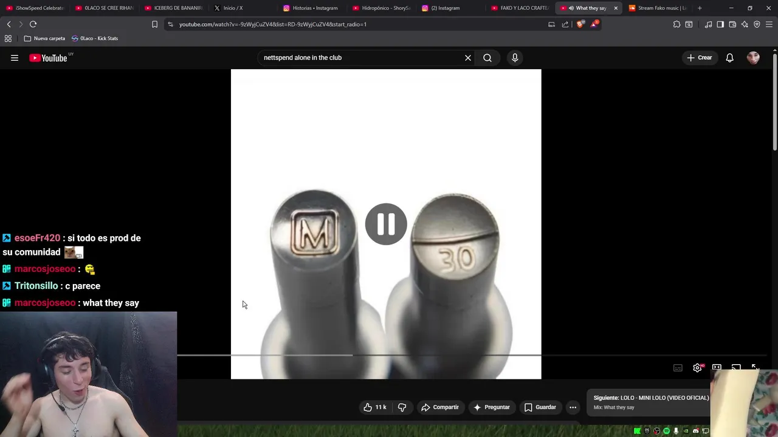This screenshot has height=437, width=778.
Task: Go back with the browser back arrow
Action: (9, 24)
